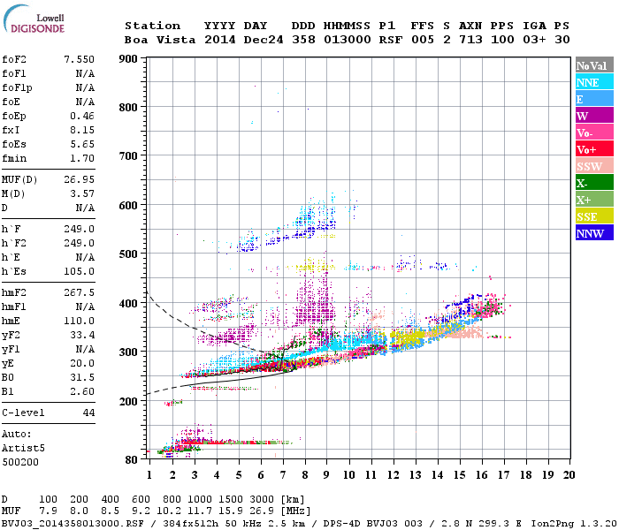The image size is (619, 530).
Task: Select the W purple legend swatch
Action: click(594, 116)
